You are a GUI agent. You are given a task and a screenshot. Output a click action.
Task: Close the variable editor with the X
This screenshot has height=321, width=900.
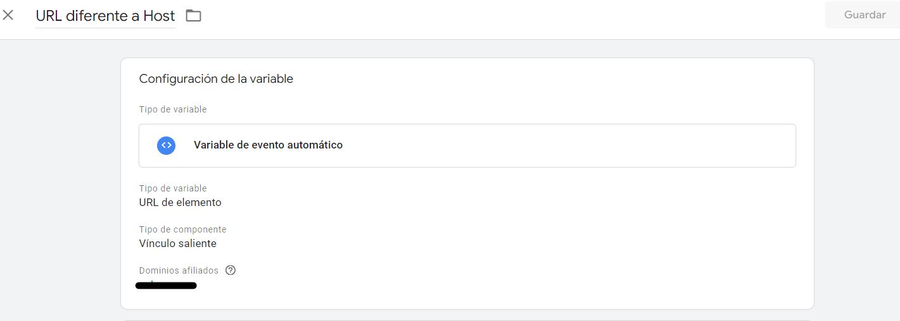pyautogui.click(x=8, y=15)
